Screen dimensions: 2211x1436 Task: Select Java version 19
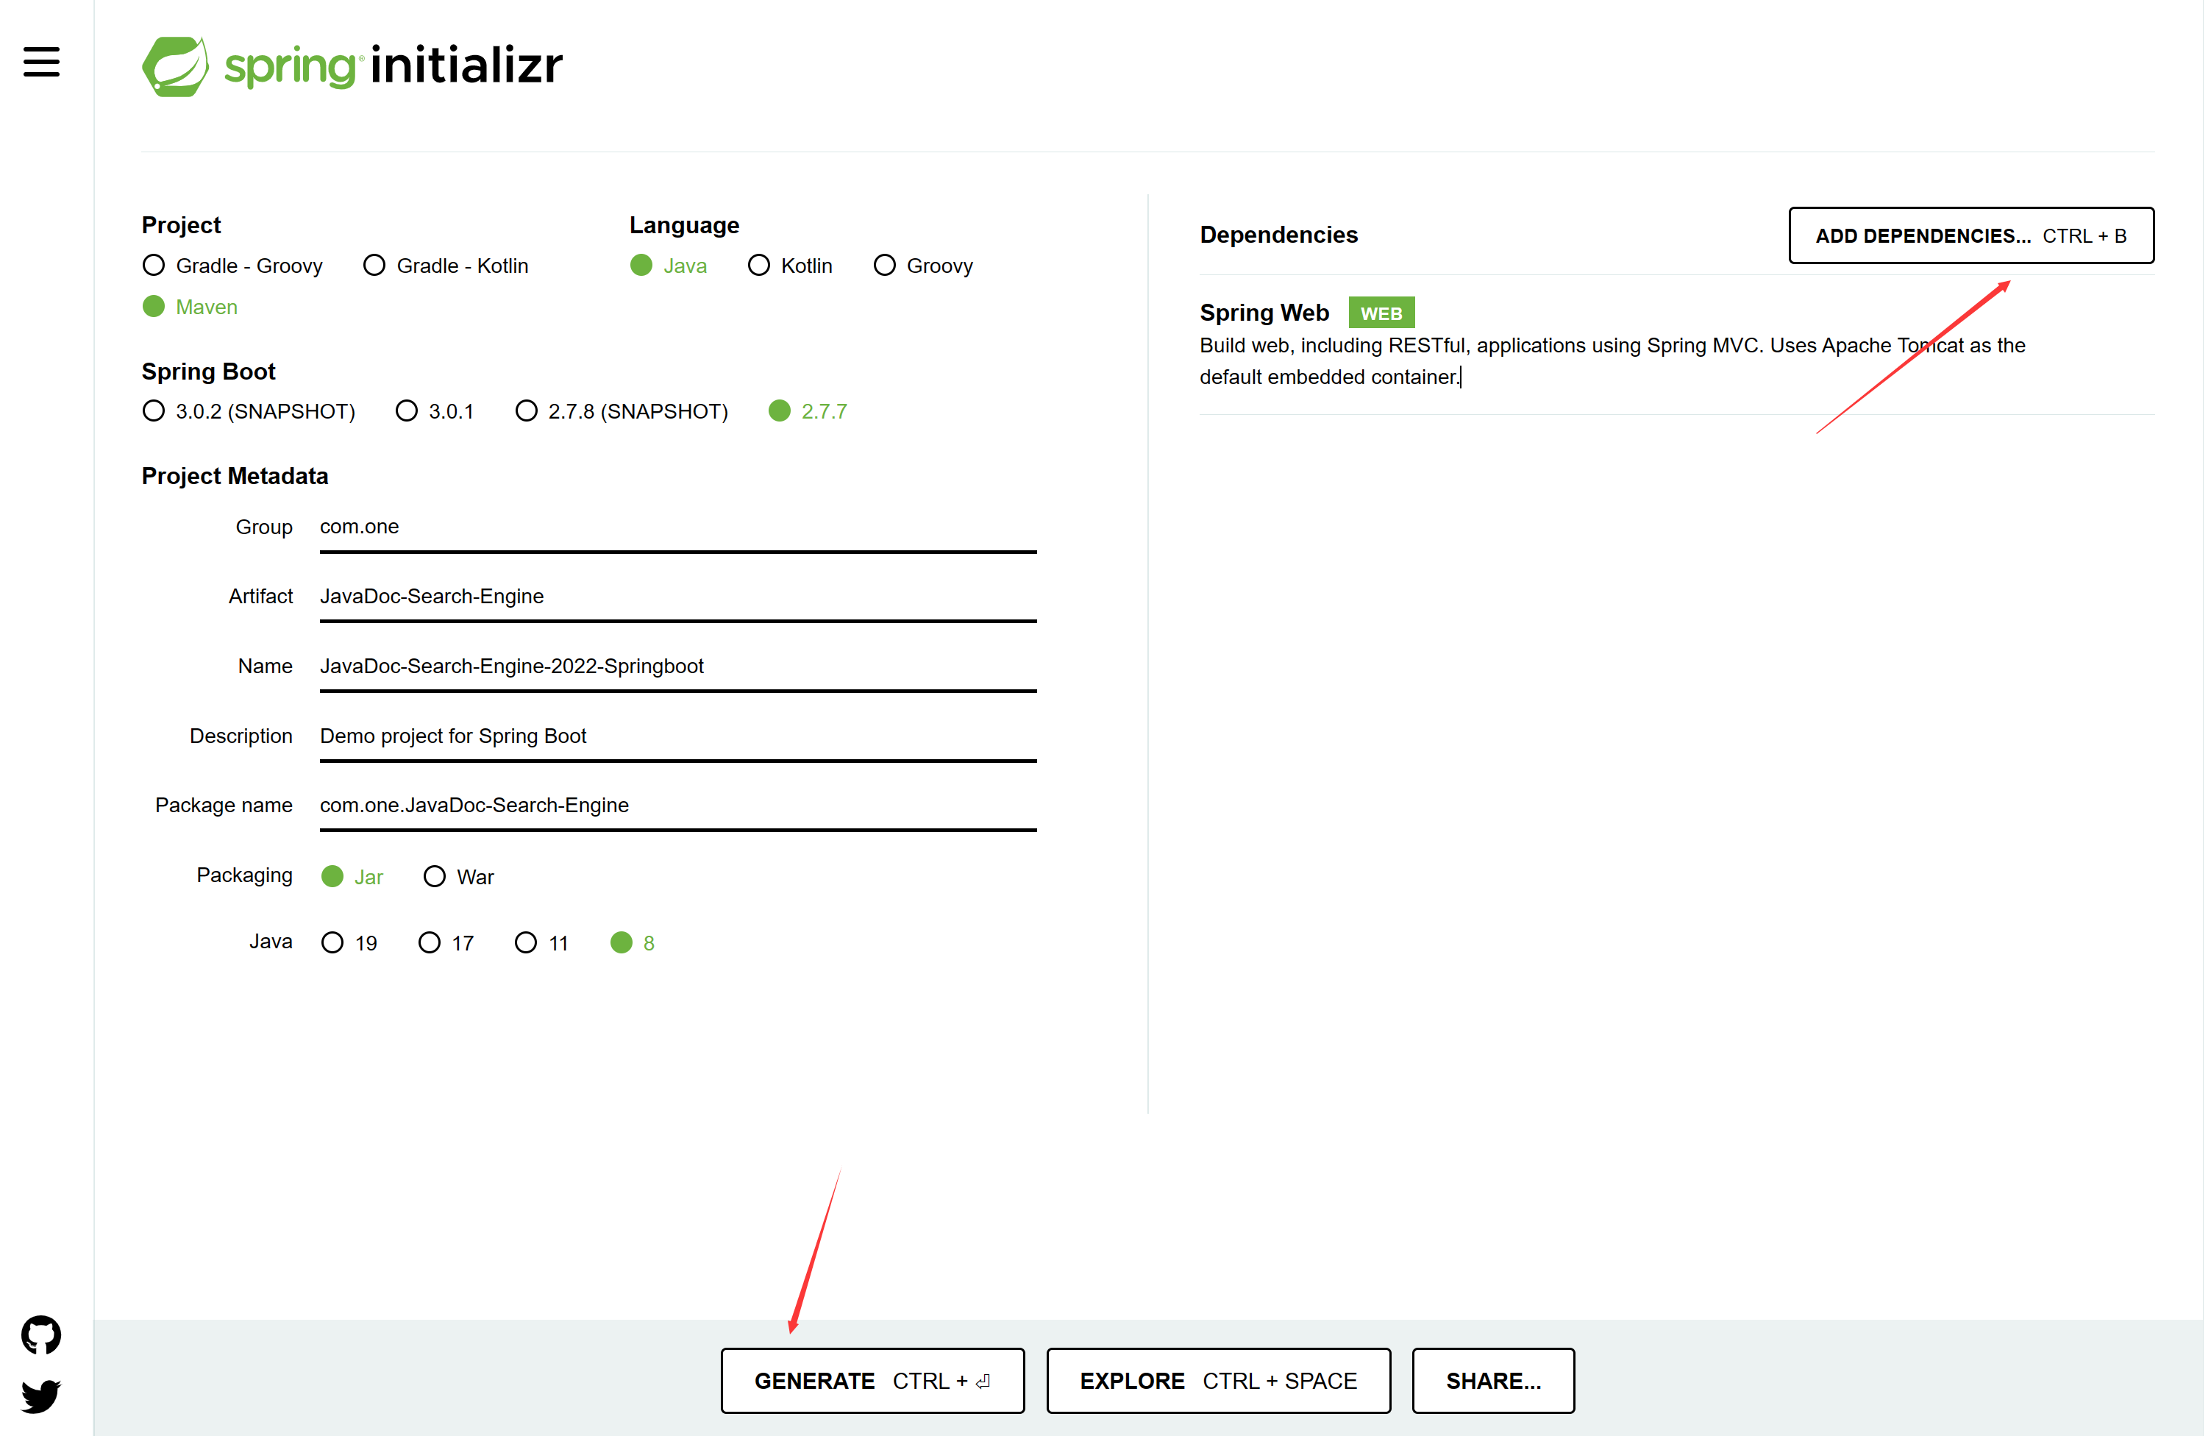349,942
